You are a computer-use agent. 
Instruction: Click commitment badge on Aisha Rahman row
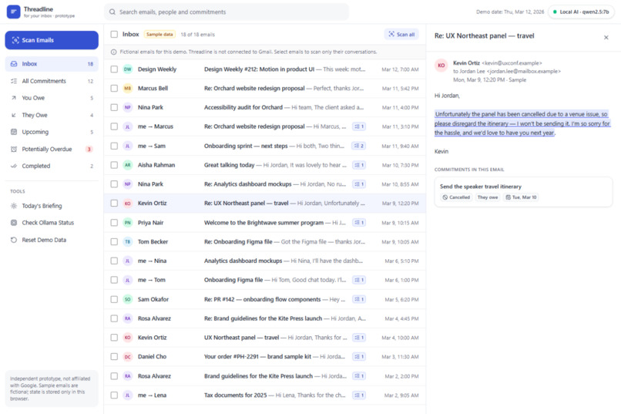(359, 165)
